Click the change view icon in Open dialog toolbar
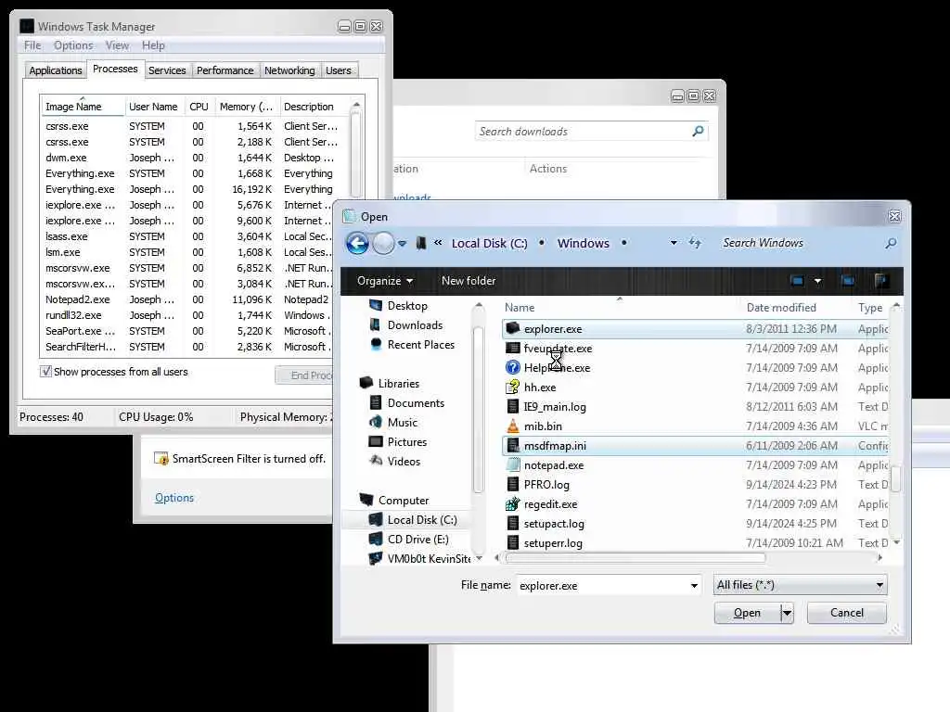The image size is (950, 712). click(x=797, y=281)
